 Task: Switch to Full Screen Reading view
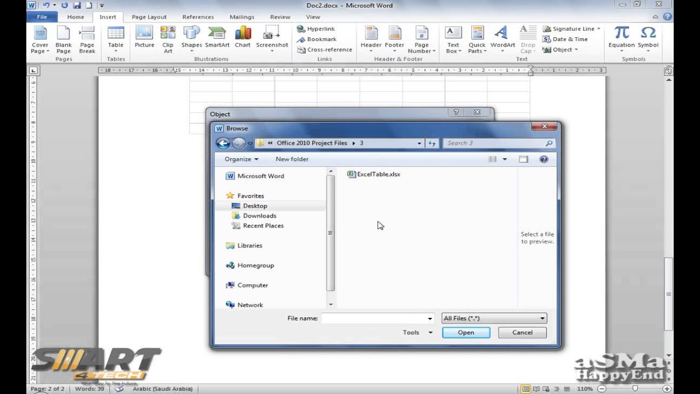pyautogui.click(x=536, y=389)
